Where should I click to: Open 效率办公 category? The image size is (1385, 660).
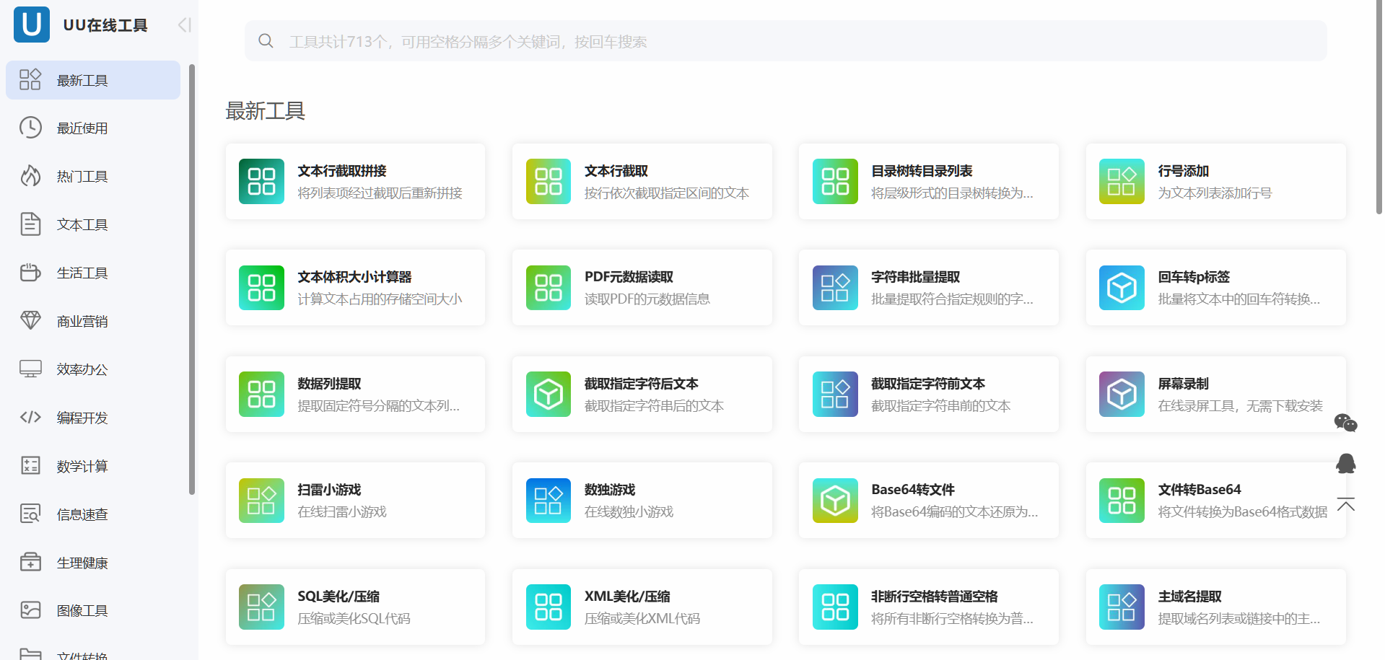93,369
